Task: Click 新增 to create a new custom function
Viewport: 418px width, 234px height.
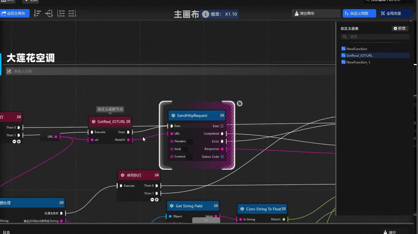Action: 400,28
